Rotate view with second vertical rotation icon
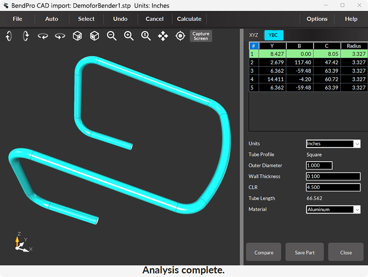The height and width of the screenshot is (277, 368). pos(26,36)
